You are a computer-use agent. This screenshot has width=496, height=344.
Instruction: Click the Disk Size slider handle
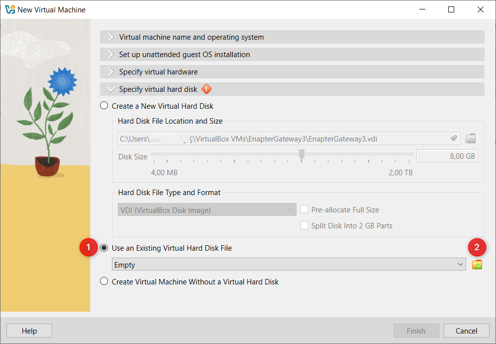pyautogui.click(x=301, y=155)
